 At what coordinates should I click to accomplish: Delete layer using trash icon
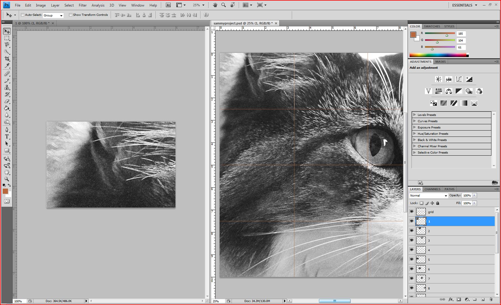pos(491,299)
